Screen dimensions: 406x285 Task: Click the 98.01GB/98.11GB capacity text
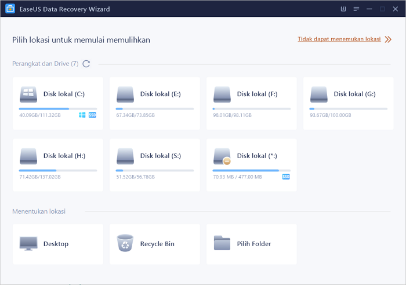coord(232,115)
